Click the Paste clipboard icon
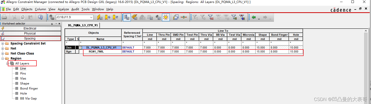This screenshot has width=371, height=104. pyautogui.click(x=30, y=17)
